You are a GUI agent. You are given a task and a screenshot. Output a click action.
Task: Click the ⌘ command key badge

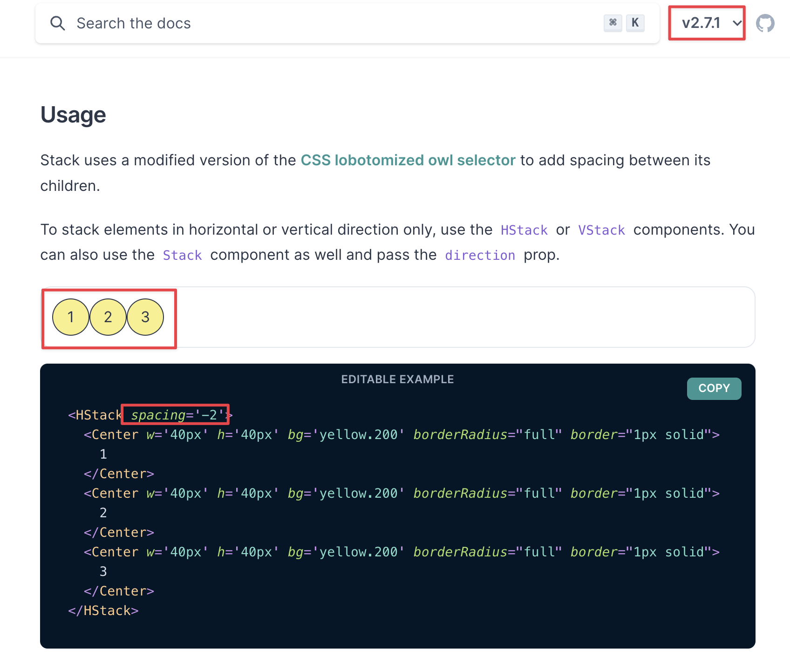[x=613, y=22]
